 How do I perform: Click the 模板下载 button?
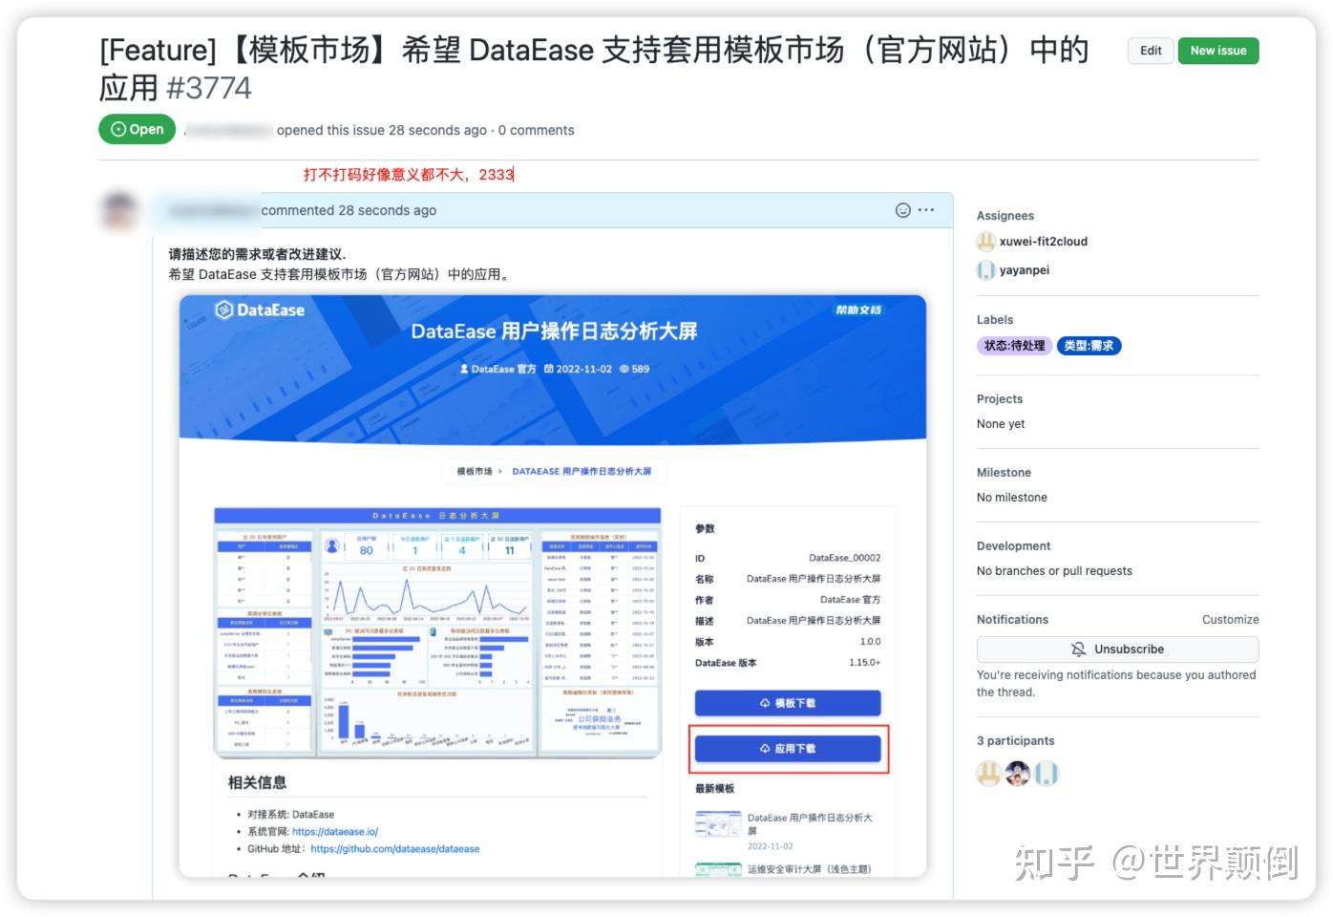click(788, 703)
